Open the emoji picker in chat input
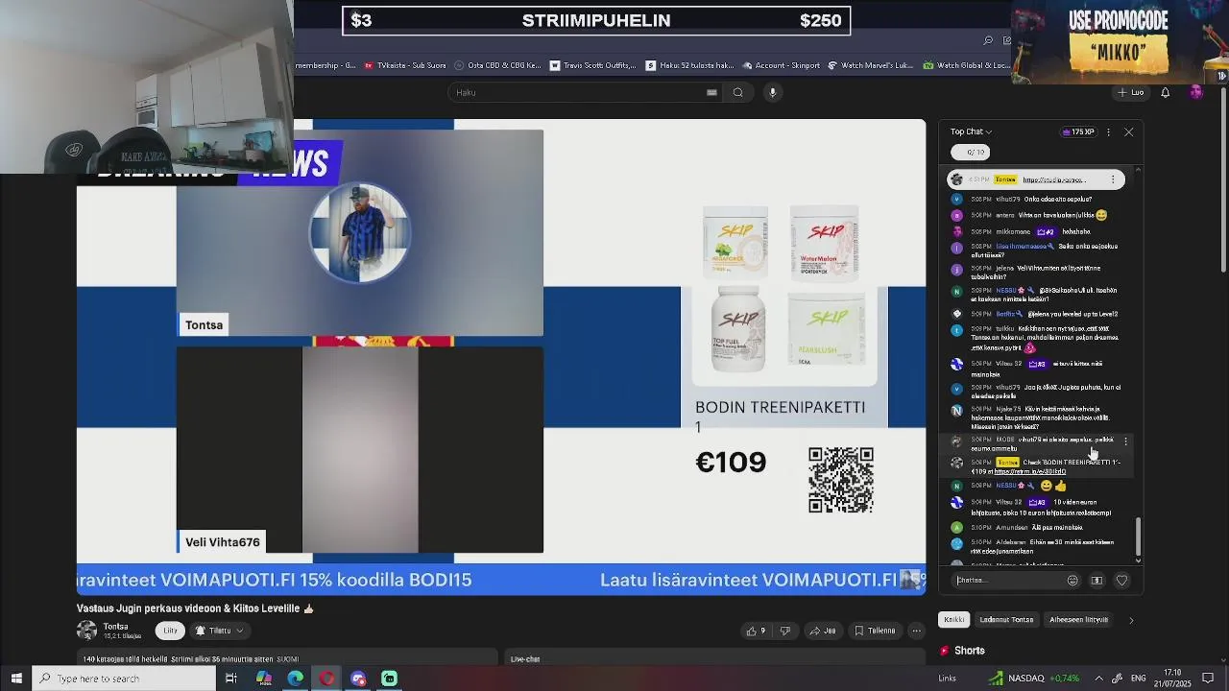Screen dimensions: 1229x691 coord(1072,581)
